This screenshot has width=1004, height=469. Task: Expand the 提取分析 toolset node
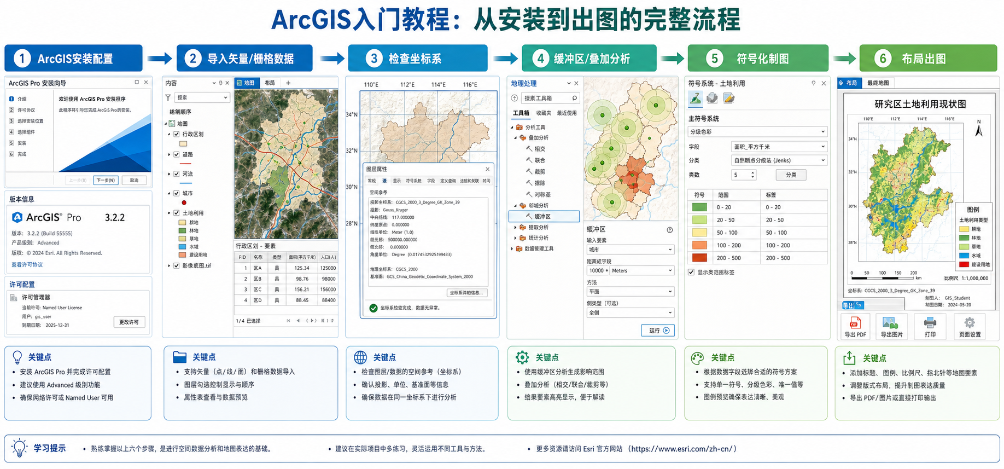coord(515,228)
